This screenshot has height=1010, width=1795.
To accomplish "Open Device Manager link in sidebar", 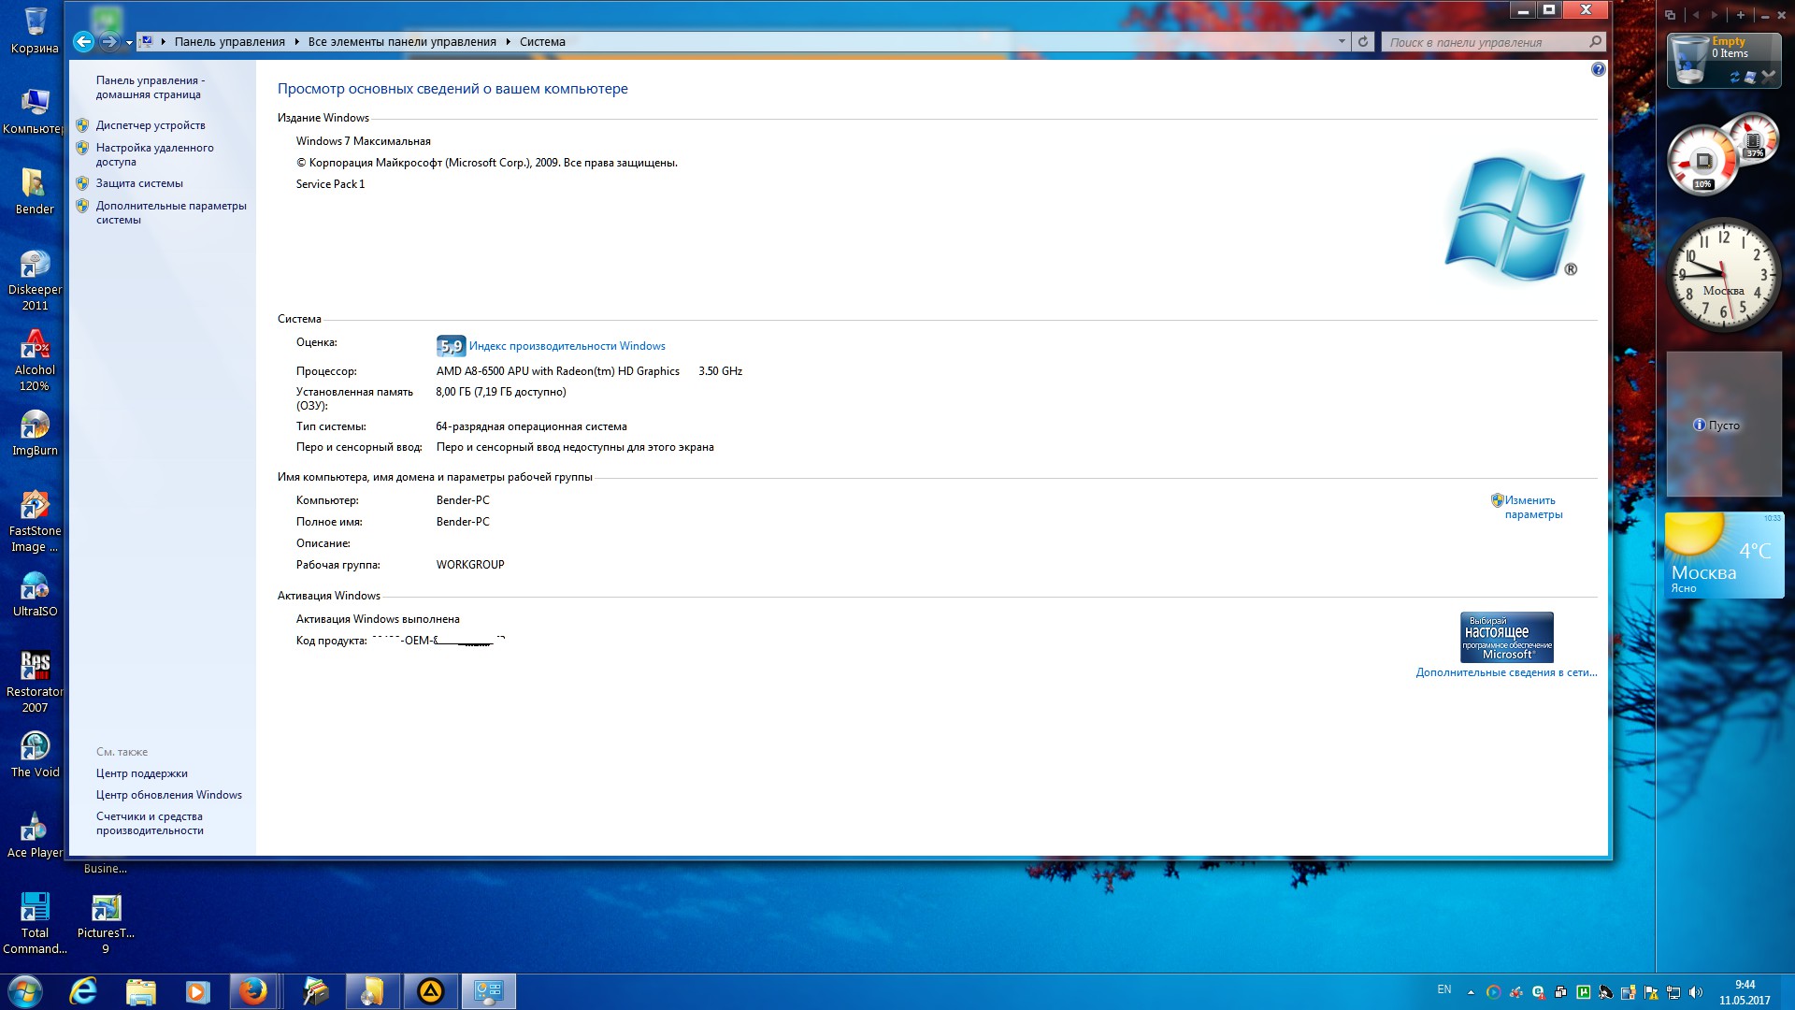I will click(x=151, y=125).
